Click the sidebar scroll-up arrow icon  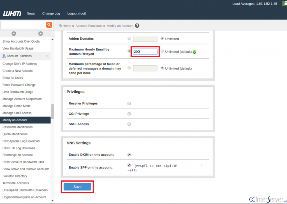tap(13, 34)
